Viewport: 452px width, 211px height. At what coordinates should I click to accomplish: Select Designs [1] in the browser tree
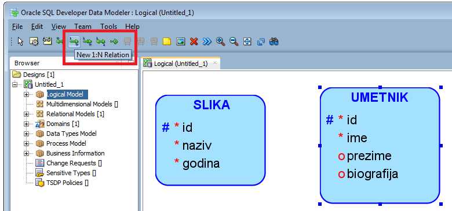[39, 75]
